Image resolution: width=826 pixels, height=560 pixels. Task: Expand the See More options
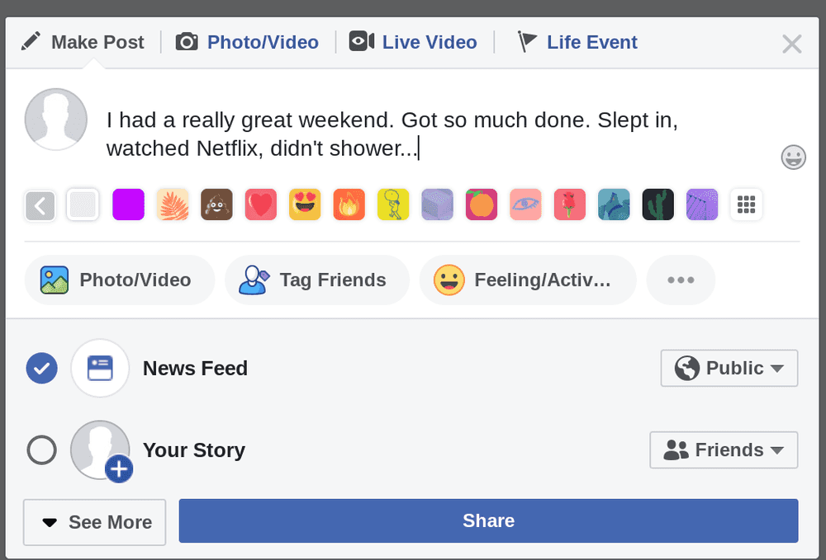94,522
